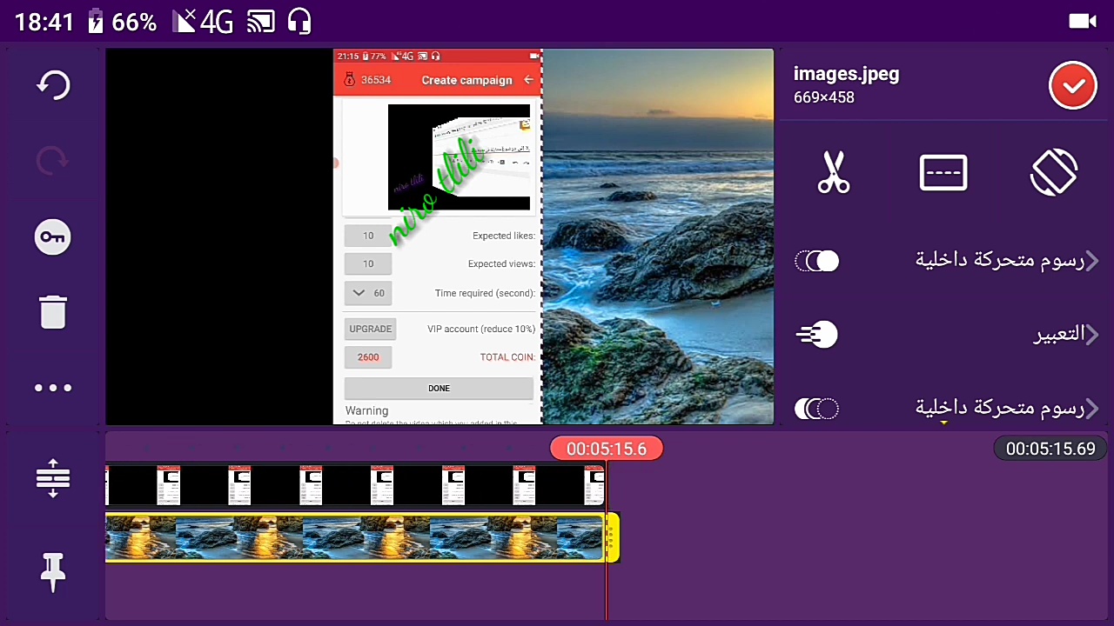Tap the in-animation icon (solid circle on the right)
The width and height of the screenshot is (1114, 626).
[817, 261]
